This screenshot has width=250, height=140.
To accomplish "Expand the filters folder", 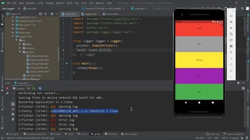I will coord(20,44).
